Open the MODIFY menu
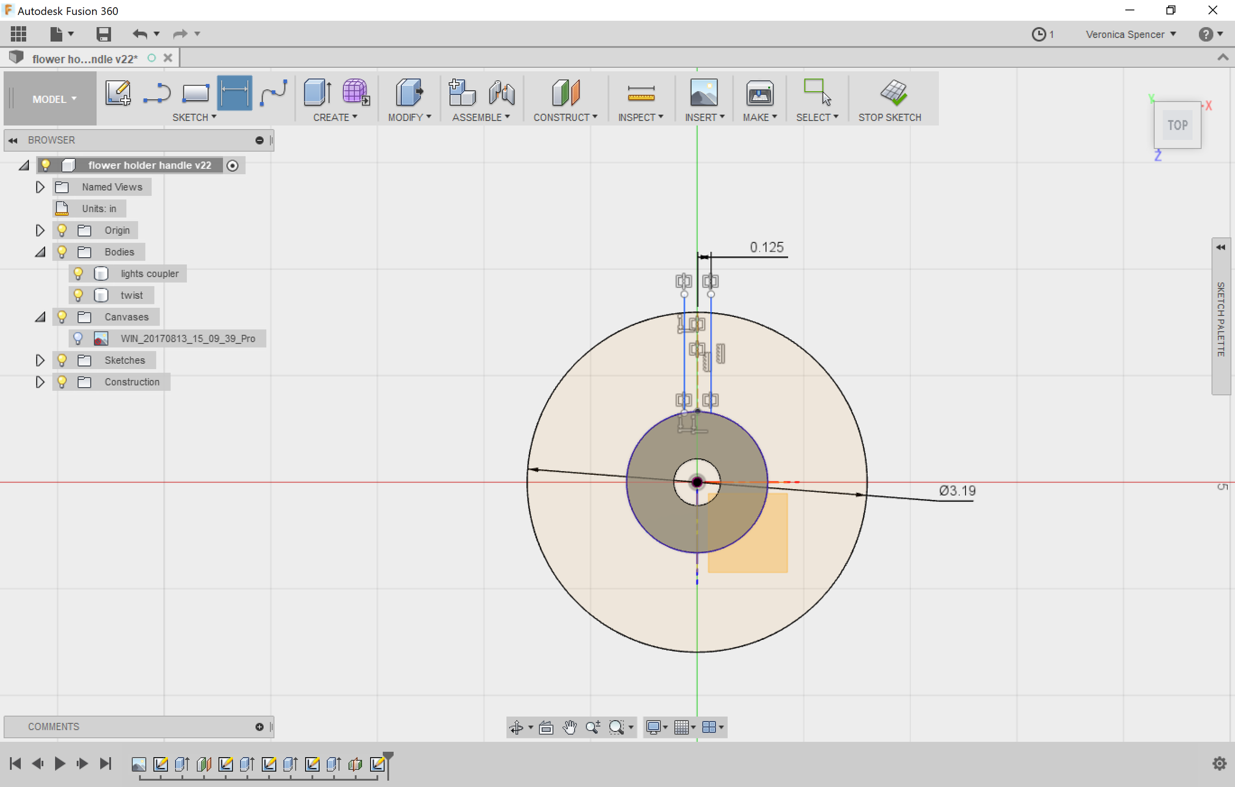 click(x=409, y=117)
